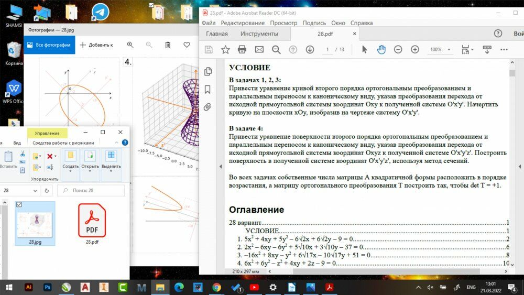Send the PDF via the envelope icon
The image size is (524, 295).
tap(259, 49)
